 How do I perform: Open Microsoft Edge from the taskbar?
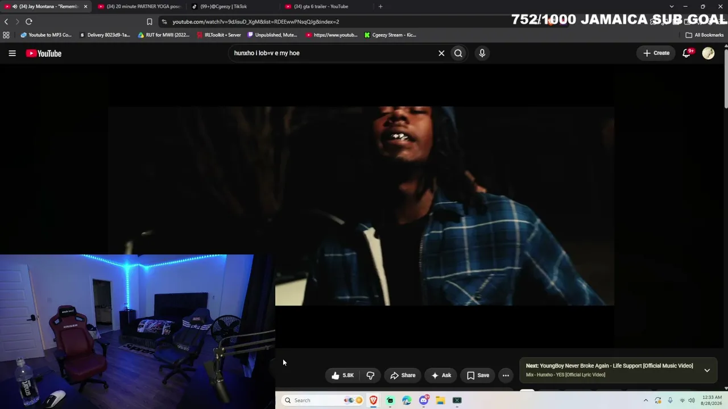[x=407, y=400]
